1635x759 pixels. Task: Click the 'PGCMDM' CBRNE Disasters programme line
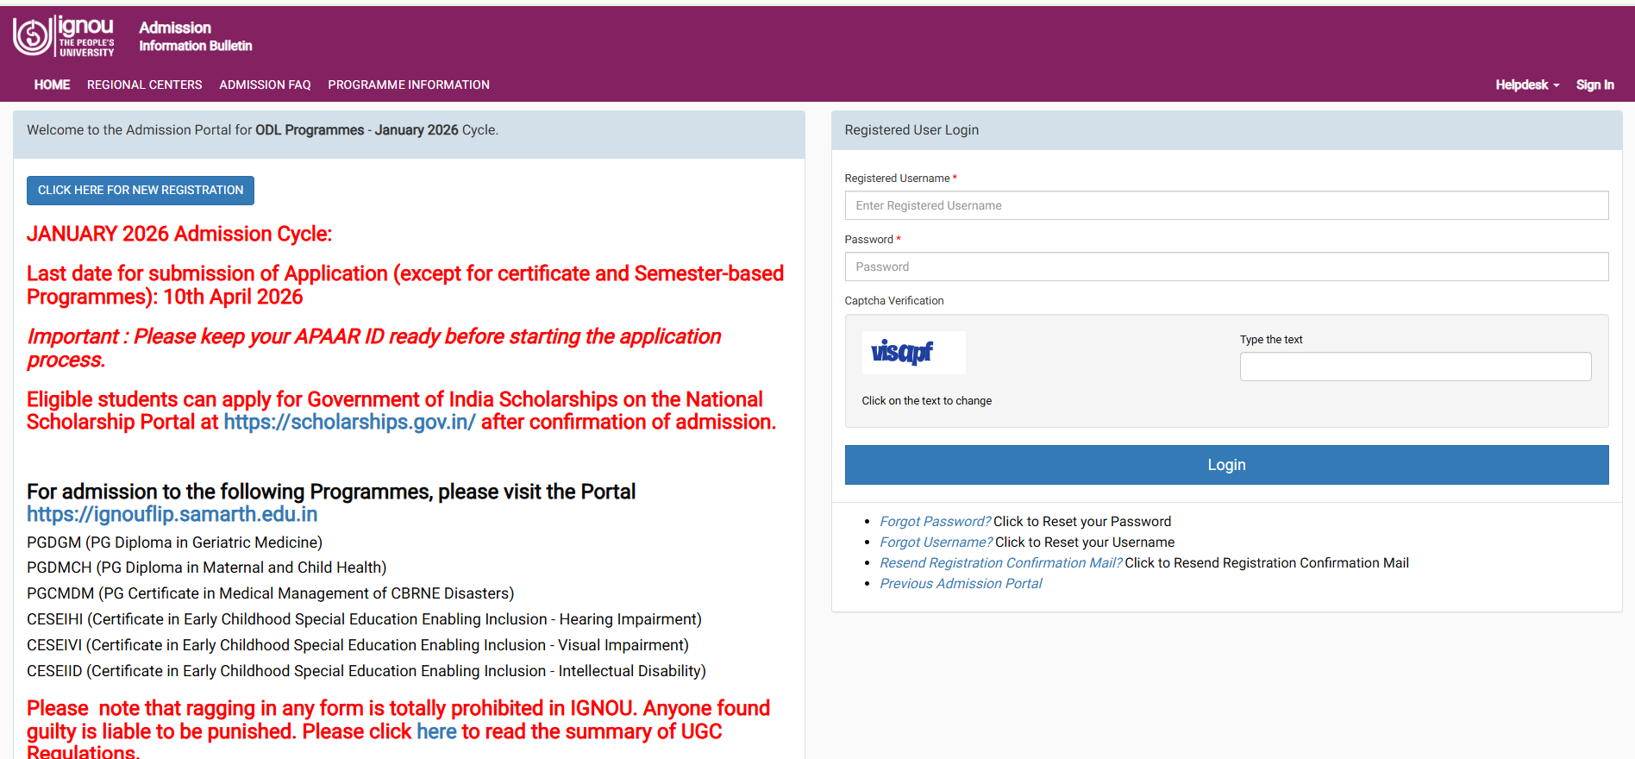coord(270,593)
